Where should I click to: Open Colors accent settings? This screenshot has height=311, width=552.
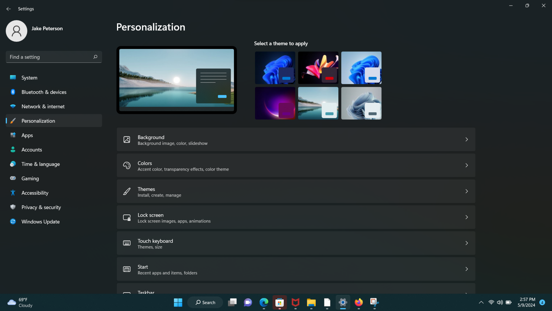296,165
